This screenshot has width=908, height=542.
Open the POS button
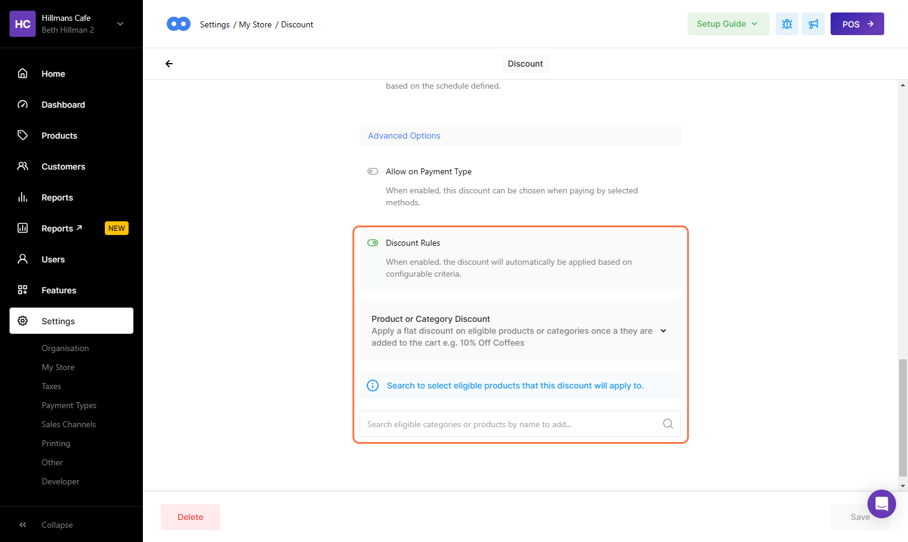point(857,24)
